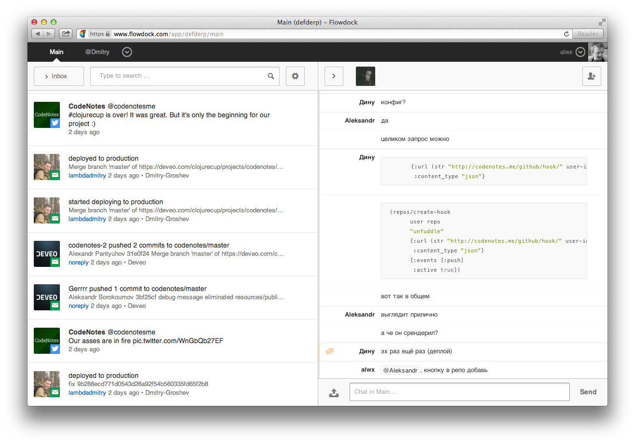Image resolution: width=635 pixels, height=444 pixels.
Task: Focus the 'Type to search' field
Action: (x=185, y=76)
